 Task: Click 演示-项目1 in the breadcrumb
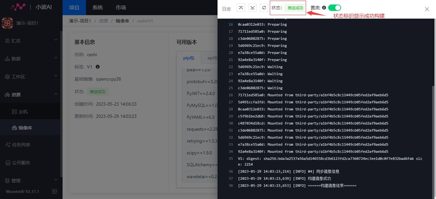[x=80, y=21]
